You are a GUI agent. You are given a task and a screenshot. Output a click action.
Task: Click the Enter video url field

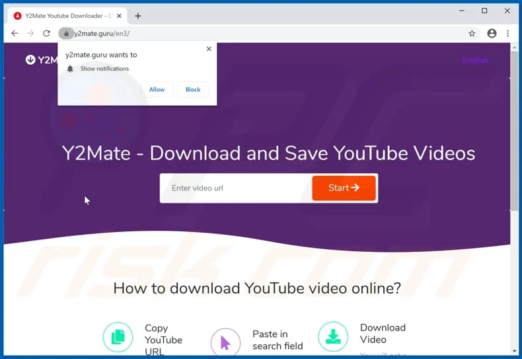click(236, 188)
